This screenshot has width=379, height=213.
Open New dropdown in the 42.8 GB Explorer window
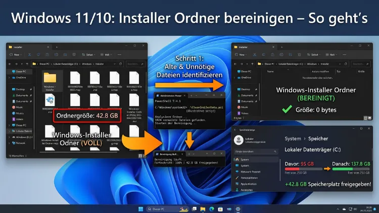(16, 55)
